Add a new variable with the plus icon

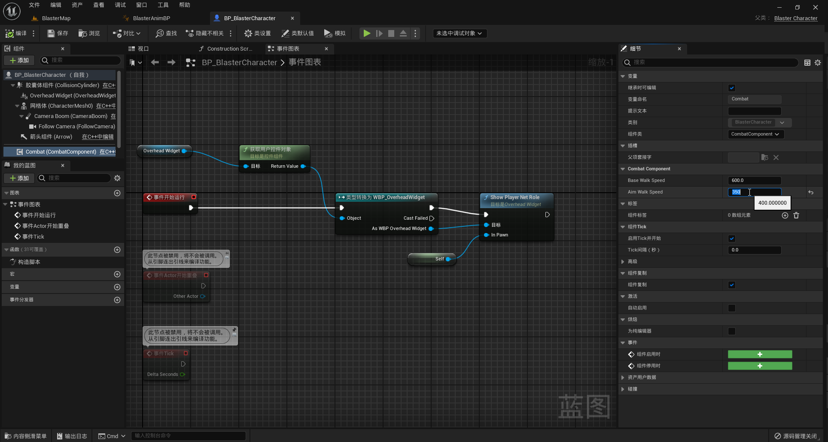point(117,287)
